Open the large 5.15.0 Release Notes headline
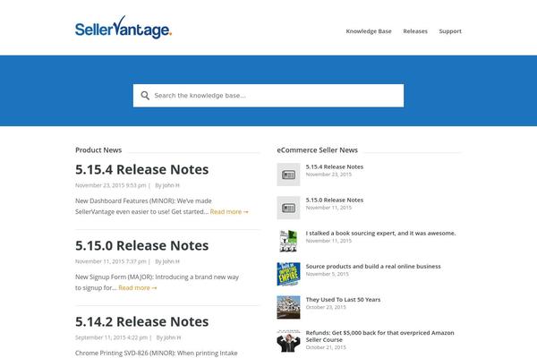This screenshot has width=537, height=358. point(141,245)
